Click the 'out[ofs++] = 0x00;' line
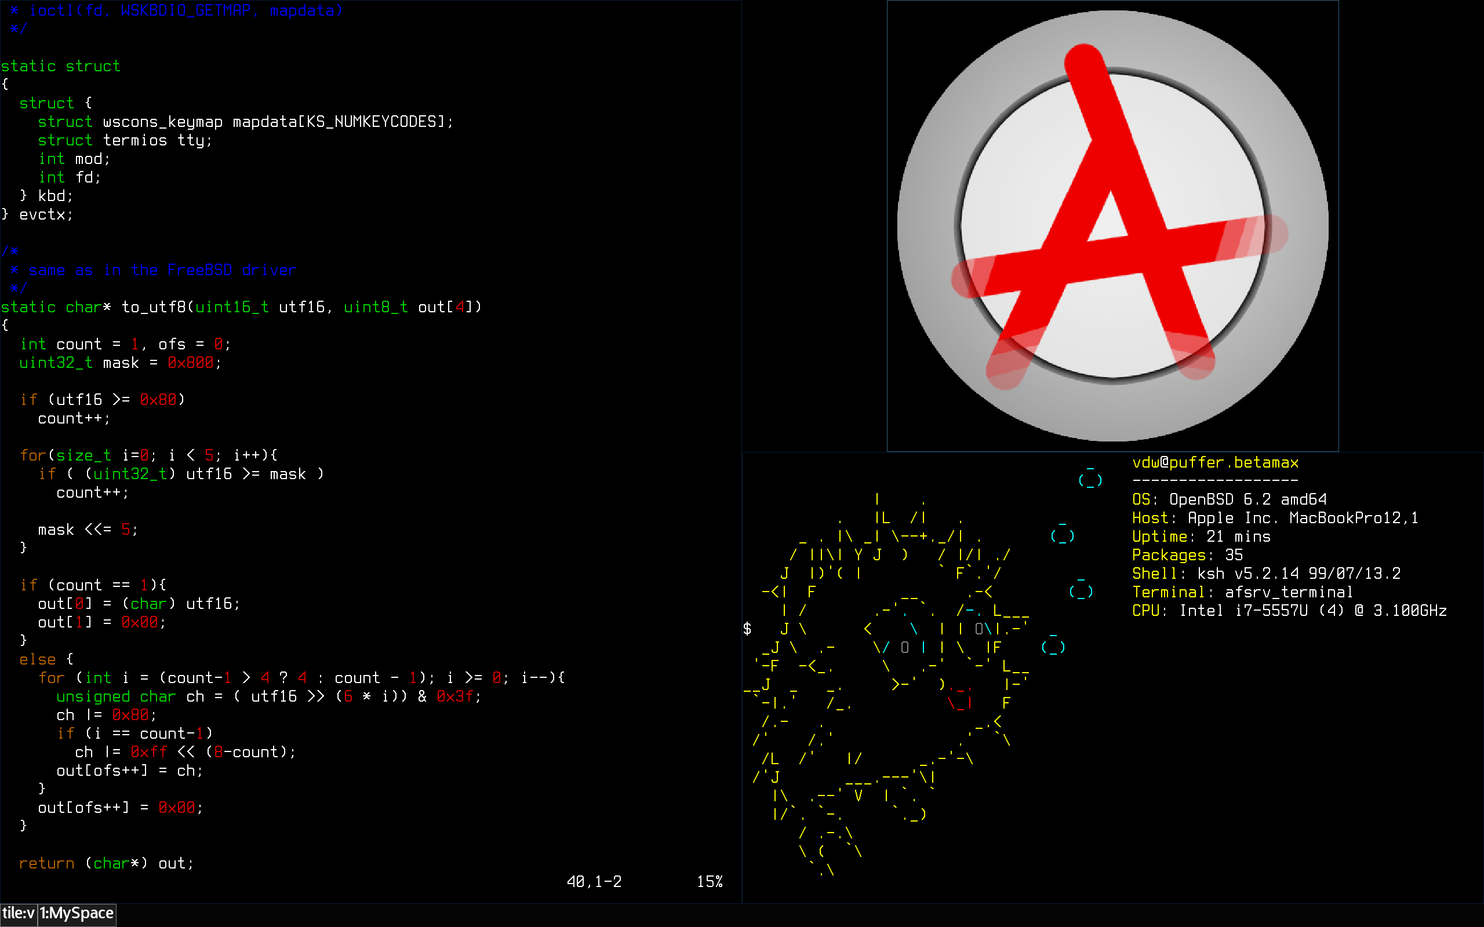 120,808
